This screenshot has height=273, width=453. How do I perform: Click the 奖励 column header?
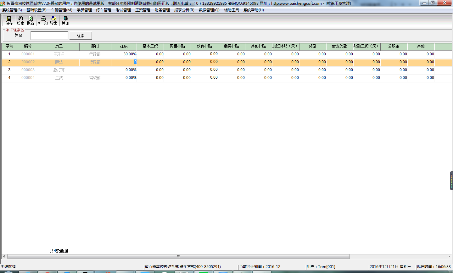point(313,46)
